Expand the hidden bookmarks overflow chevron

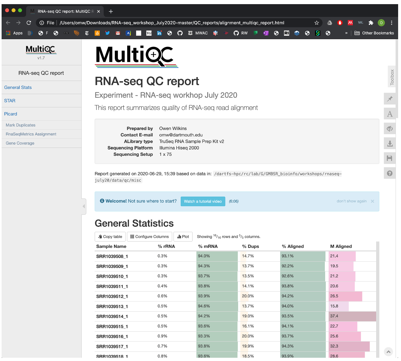click(346, 33)
